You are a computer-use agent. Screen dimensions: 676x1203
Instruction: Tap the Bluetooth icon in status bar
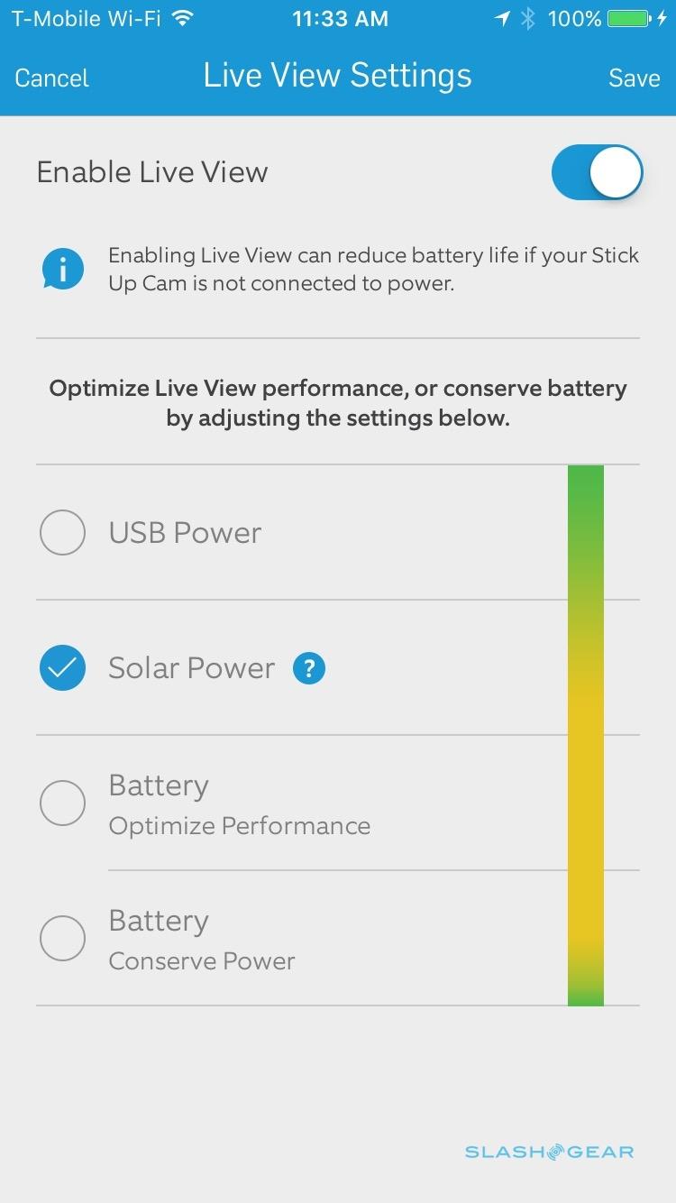[x=529, y=19]
